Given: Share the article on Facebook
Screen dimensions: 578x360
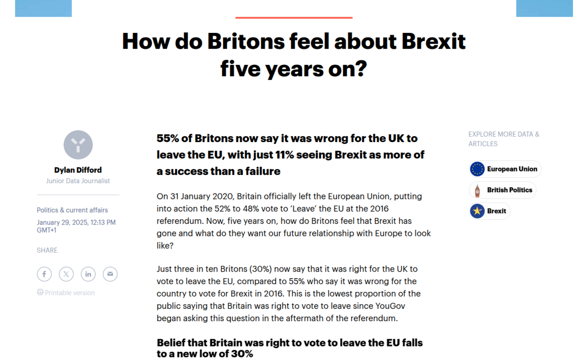Looking at the screenshot, I should [x=44, y=274].
